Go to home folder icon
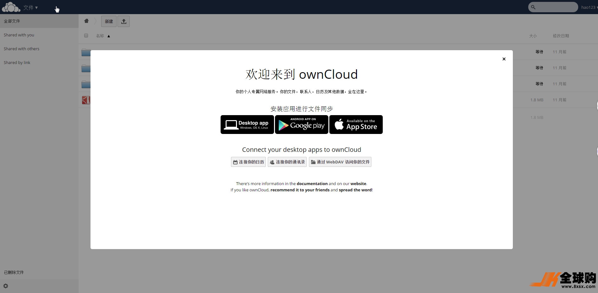598x293 pixels. tap(86, 21)
